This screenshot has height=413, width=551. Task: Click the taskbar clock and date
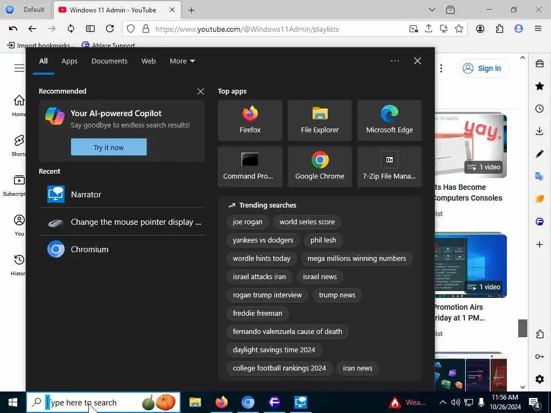[505, 402]
